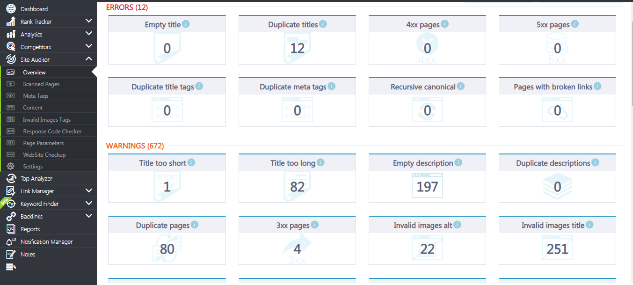The height and width of the screenshot is (285, 633).
Task: Click info icon next to Title too long
Action: (x=320, y=162)
